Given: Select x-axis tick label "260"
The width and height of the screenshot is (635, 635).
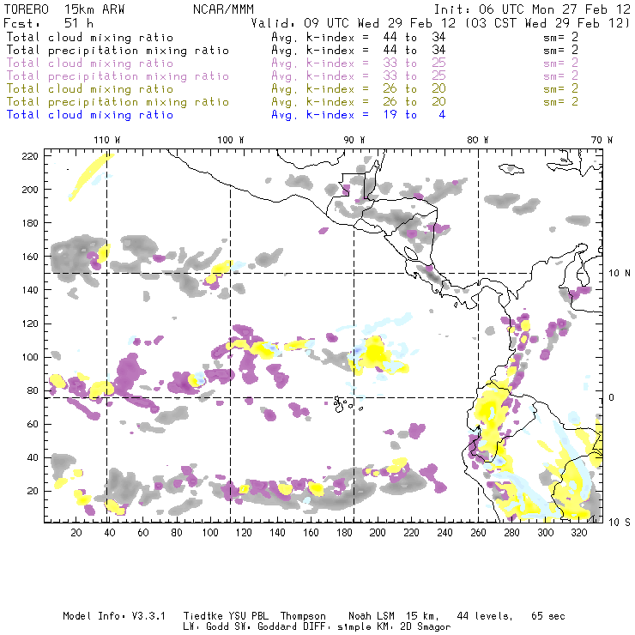Looking at the screenshot, I should 478,533.
